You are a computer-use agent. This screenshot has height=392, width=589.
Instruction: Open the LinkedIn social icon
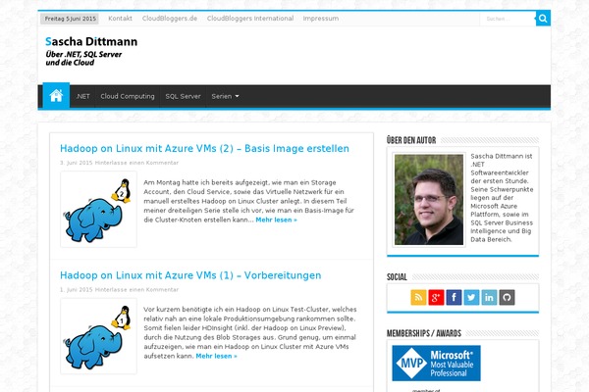pyautogui.click(x=489, y=298)
